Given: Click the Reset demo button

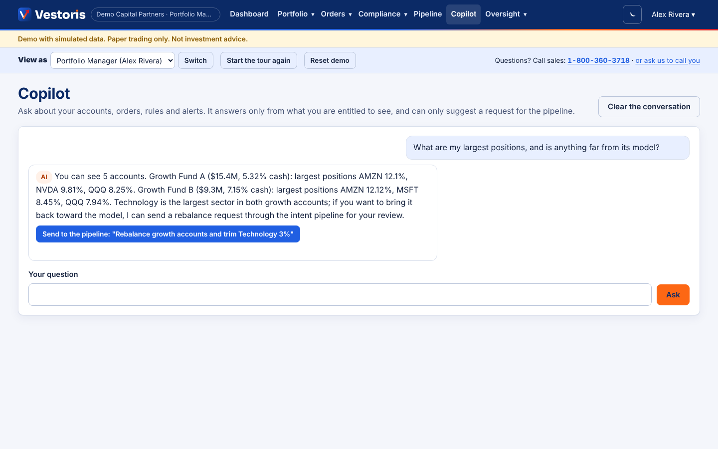Looking at the screenshot, I should 330,60.
